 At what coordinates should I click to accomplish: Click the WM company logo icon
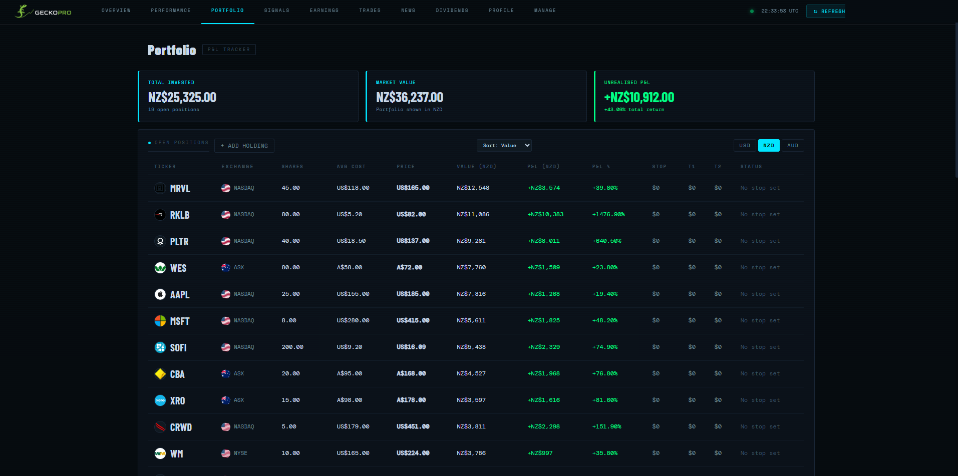click(x=160, y=453)
